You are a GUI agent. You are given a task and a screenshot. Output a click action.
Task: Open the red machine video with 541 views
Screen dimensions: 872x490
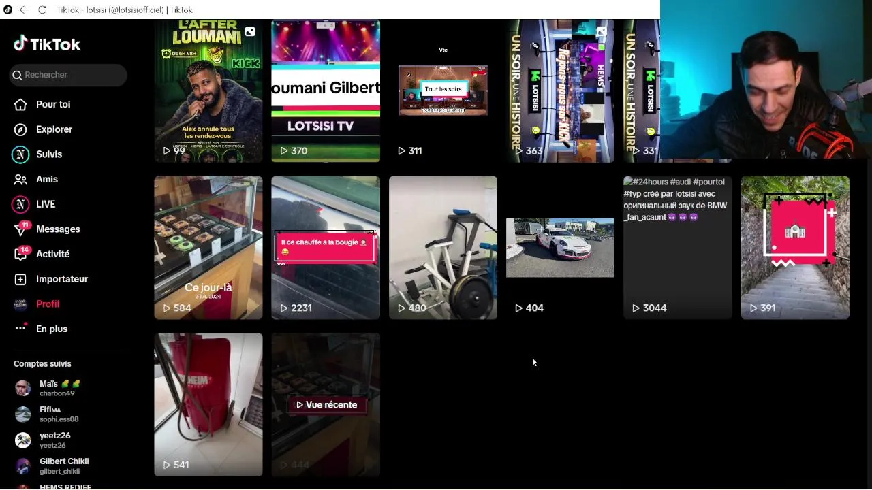pos(208,404)
